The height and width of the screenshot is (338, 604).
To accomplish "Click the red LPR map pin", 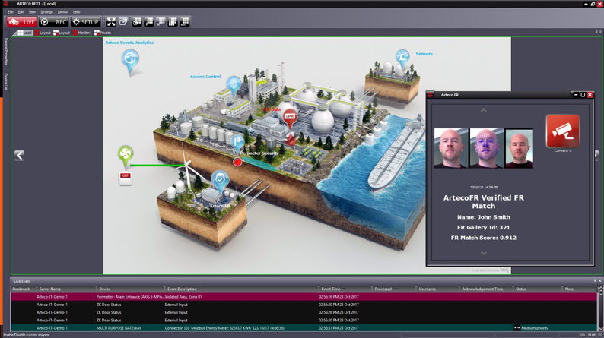I will [x=289, y=118].
